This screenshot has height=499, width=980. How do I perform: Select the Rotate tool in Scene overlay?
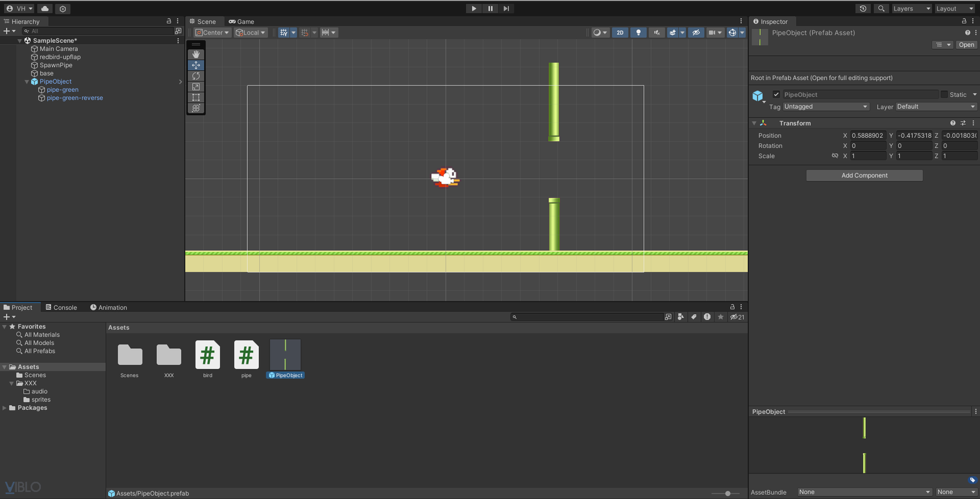(x=196, y=75)
